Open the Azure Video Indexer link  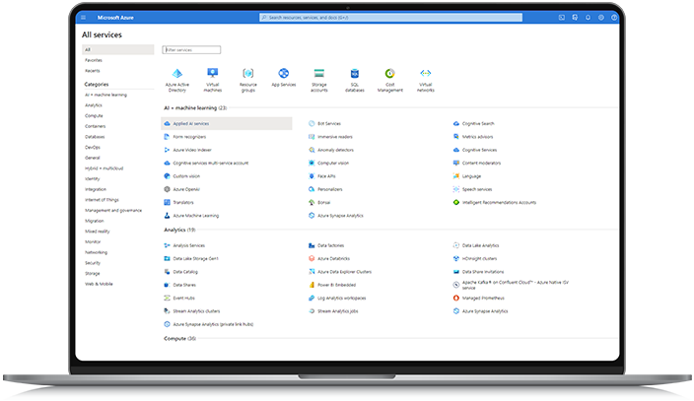tap(192, 150)
